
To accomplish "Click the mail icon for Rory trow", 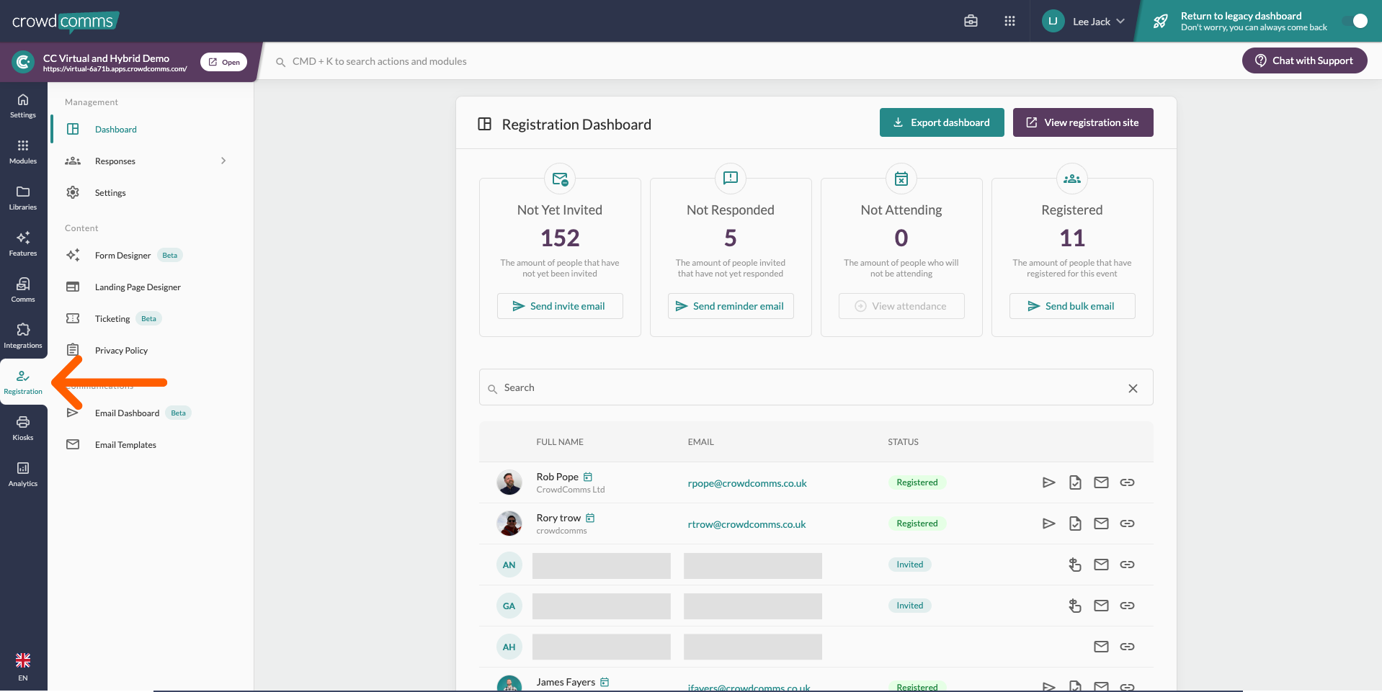I will coord(1101,524).
